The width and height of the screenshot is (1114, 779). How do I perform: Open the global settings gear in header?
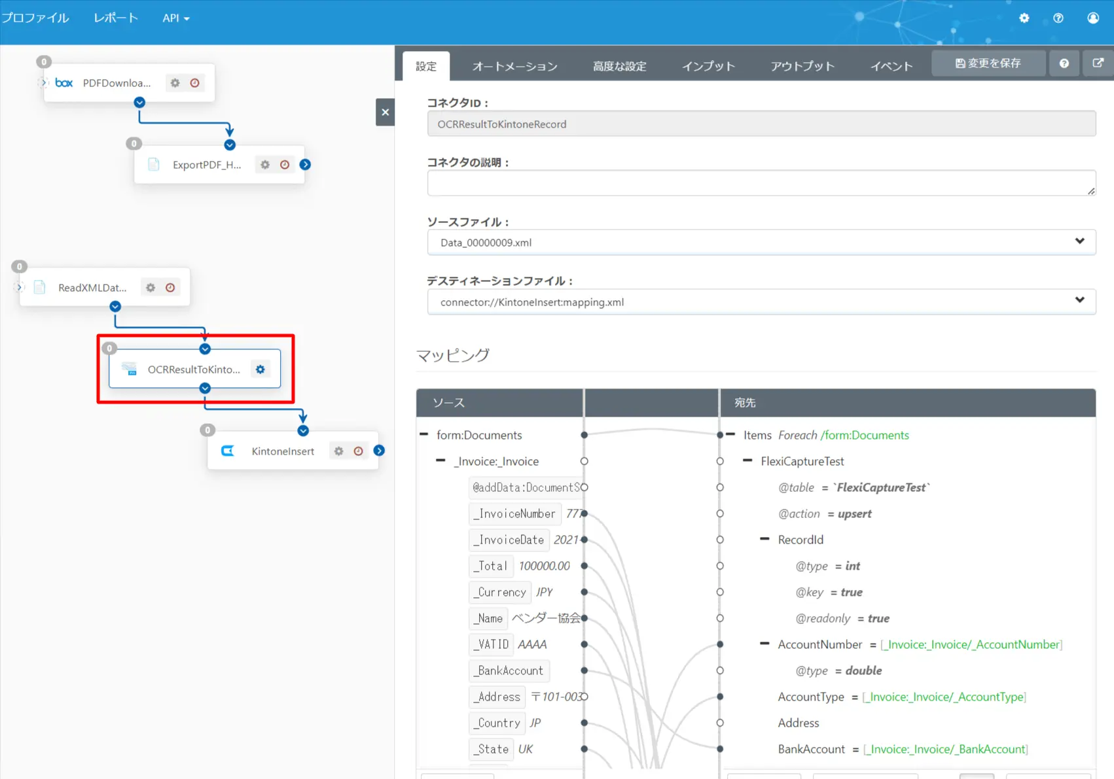click(x=1024, y=18)
